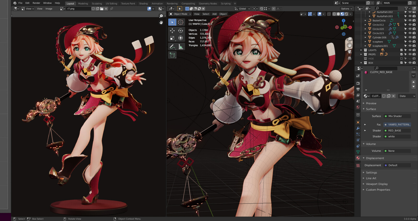Click the new collection icon in outliner
The height and width of the screenshot is (221, 418).
tap(414, 8)
